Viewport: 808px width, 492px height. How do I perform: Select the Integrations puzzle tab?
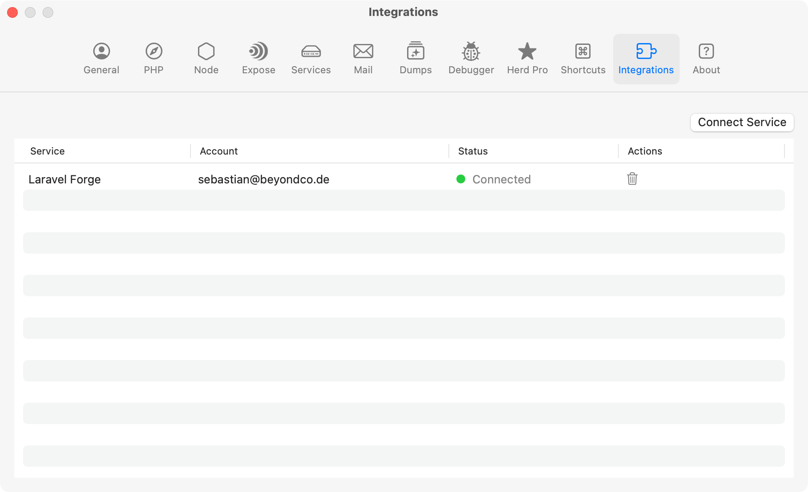point(646,59)
